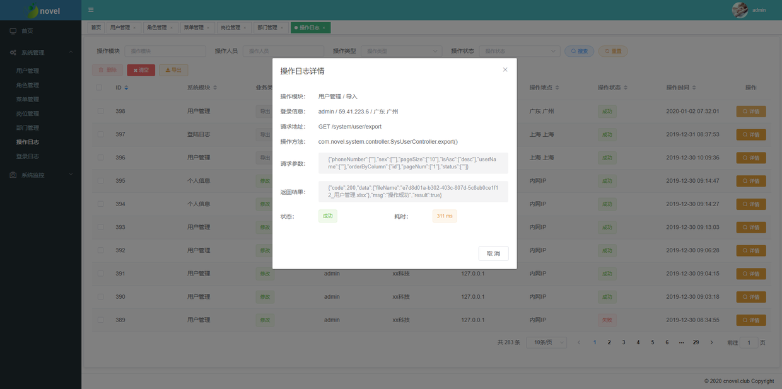Open 角色管理 in the sidebar
The image size is (782, 389).
pyautogui.click(x=28, y=85)
